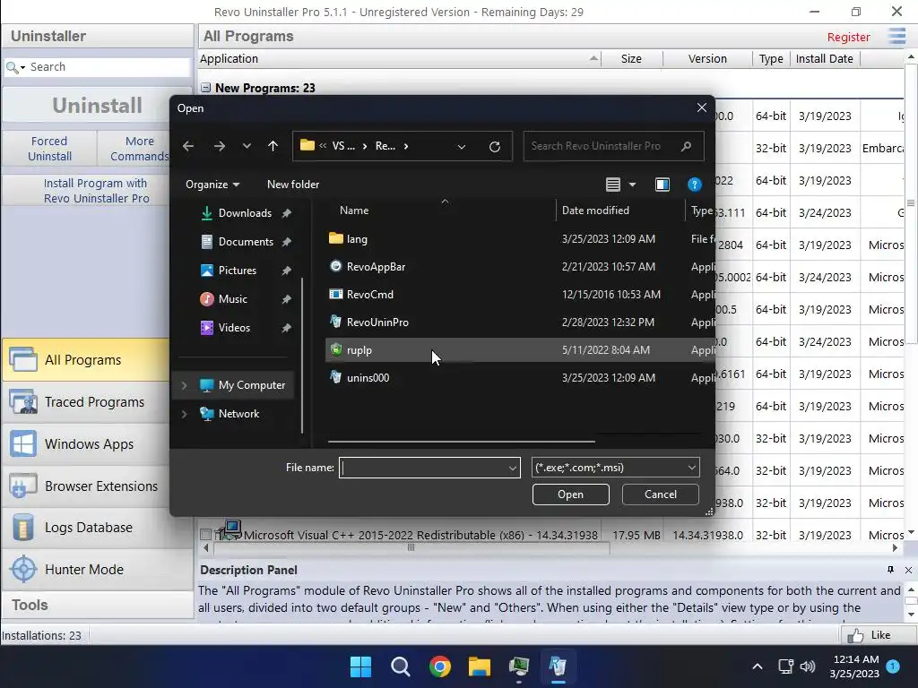The image size is (918, 688).
Task: Select the RevoUninPro file icon
Action: tap(336, 322)
